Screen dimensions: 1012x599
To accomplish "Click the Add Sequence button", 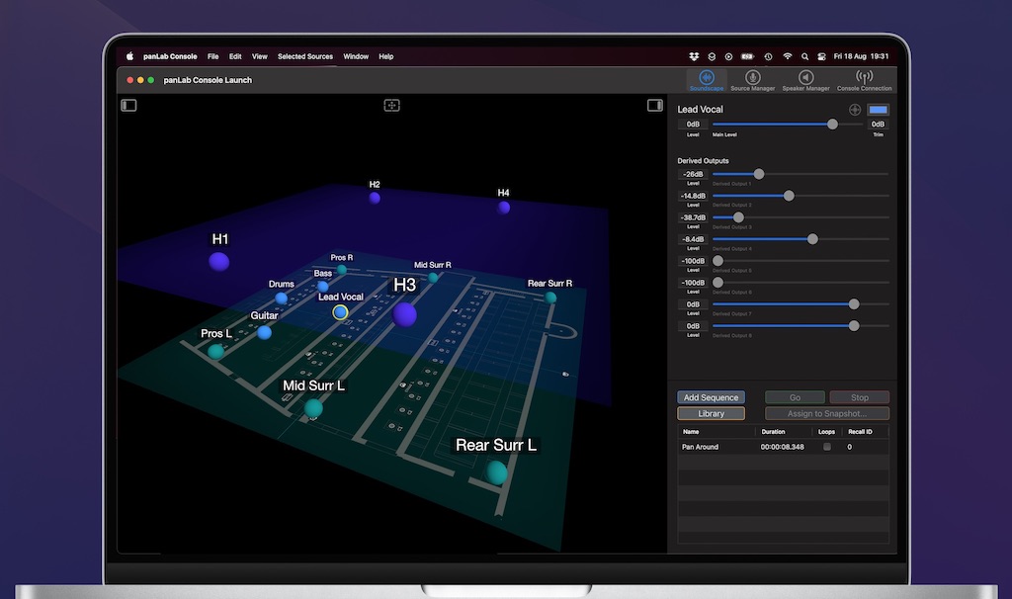I will [711, 397].
